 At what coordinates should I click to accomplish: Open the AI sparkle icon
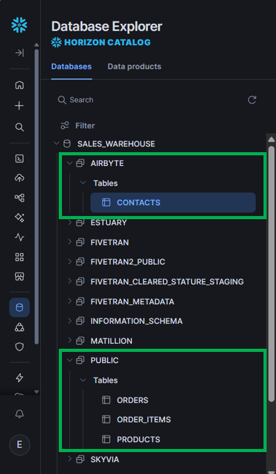click(x=19, y=217)
